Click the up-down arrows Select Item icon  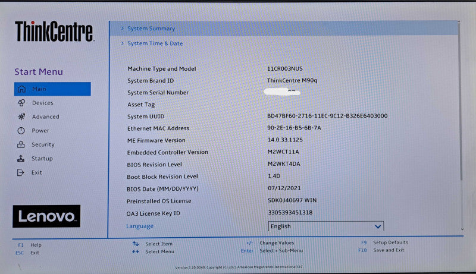136,244
